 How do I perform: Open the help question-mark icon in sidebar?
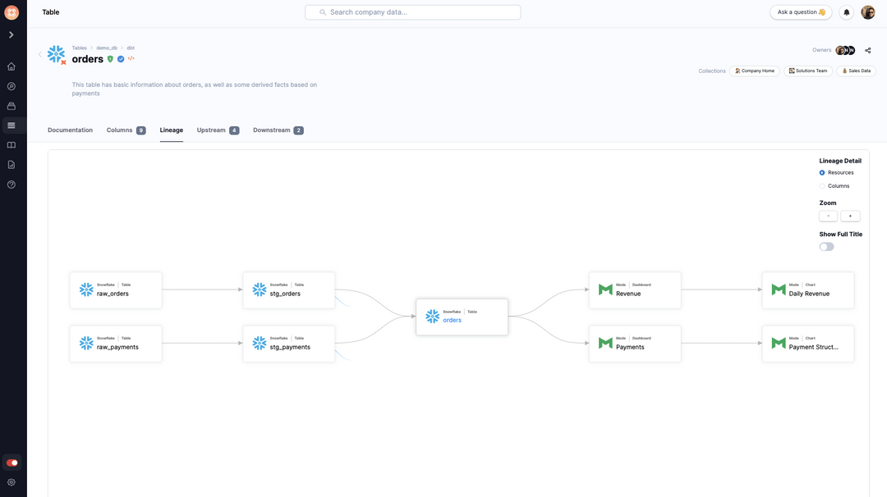pos(11,184)
